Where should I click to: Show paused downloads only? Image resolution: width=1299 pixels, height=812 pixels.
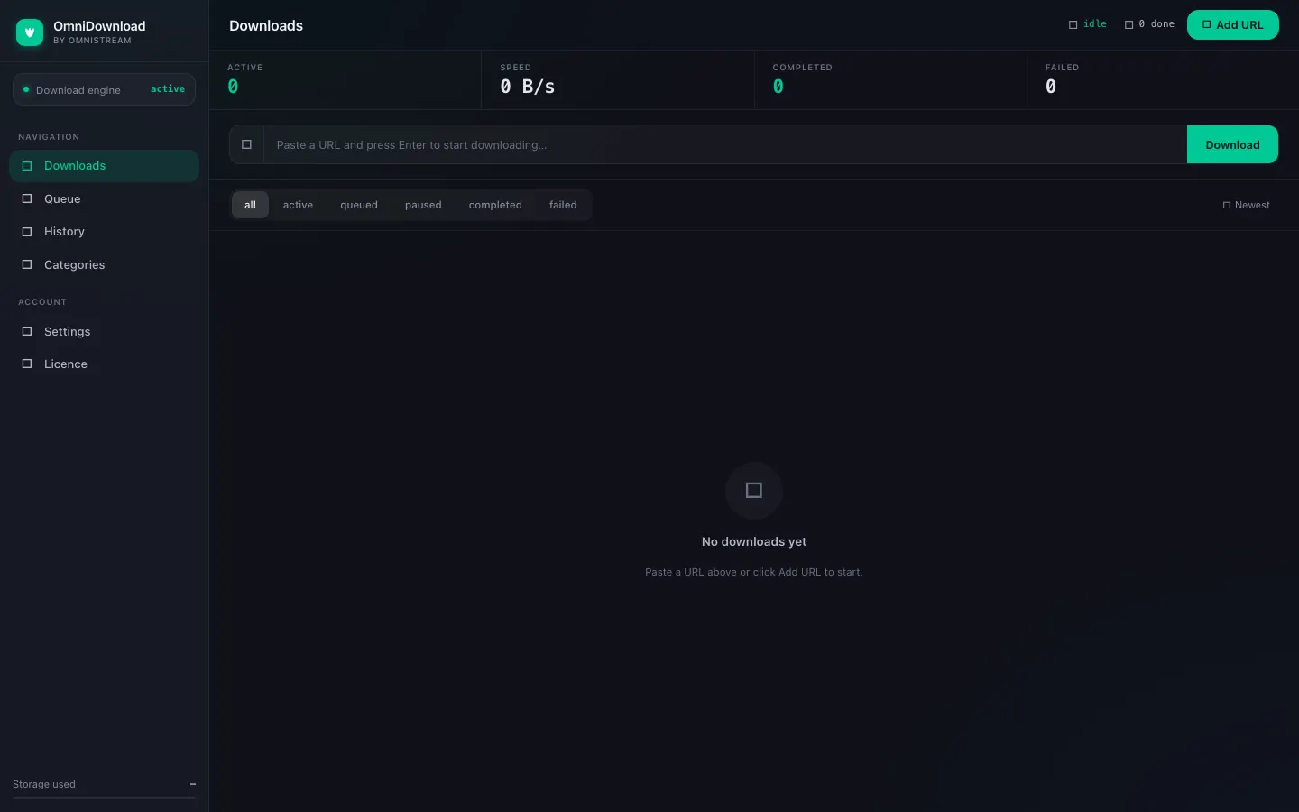(x=423, y=205)
